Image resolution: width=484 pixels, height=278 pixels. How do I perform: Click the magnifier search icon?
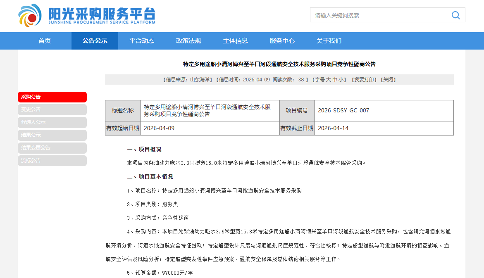coord(455,15)
